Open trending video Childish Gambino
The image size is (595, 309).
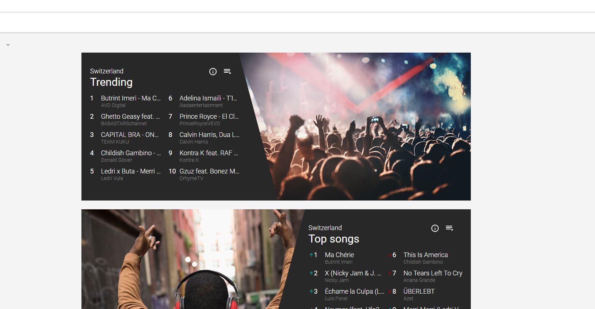[131, 153]
